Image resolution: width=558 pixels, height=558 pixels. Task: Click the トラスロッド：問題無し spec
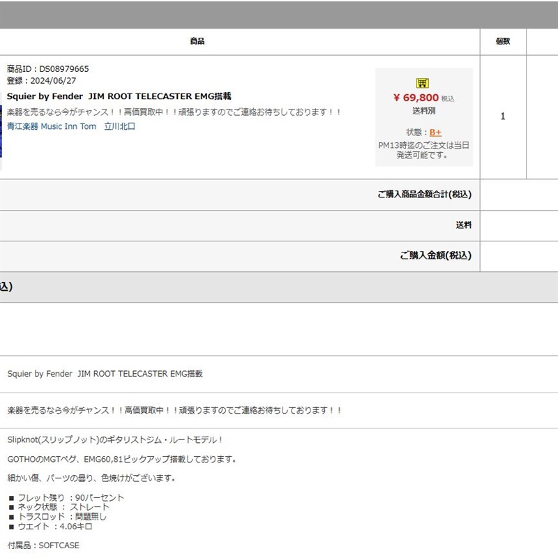pyautogui.click(x=58, y=516)
